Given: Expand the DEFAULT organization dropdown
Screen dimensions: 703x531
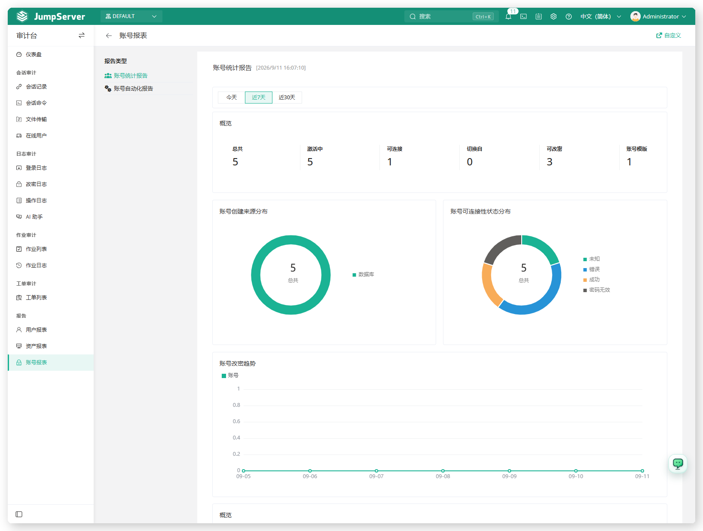Looking at the screenshot, I should click(x=131, y=16).
